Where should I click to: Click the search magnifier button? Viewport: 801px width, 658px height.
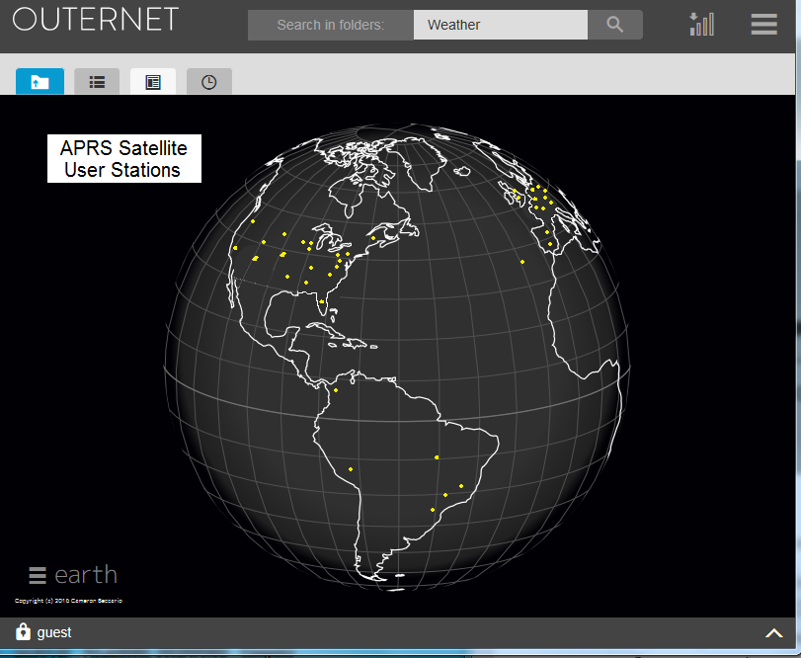pos(614,25)
